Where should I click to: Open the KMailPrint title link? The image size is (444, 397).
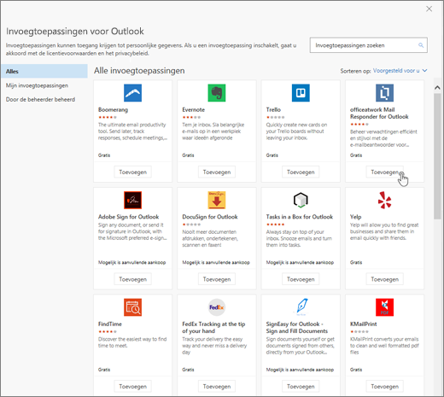[364, 324]
